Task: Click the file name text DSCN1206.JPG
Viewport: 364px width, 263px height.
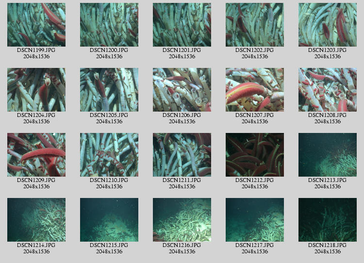Action: (x=182, y=115)
